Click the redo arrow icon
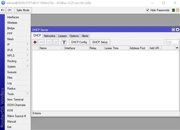This screenshot has width=180, height=130. (x=9, y=10)
